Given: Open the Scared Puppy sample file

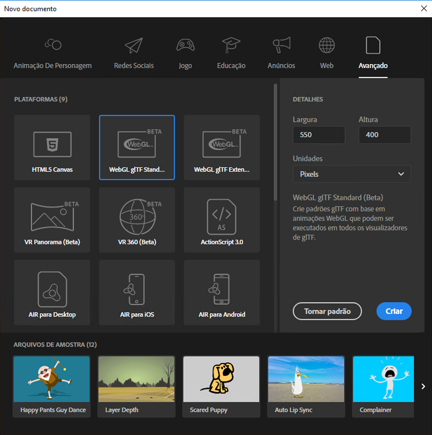Looking at the screenshot, I should [221, 379].
